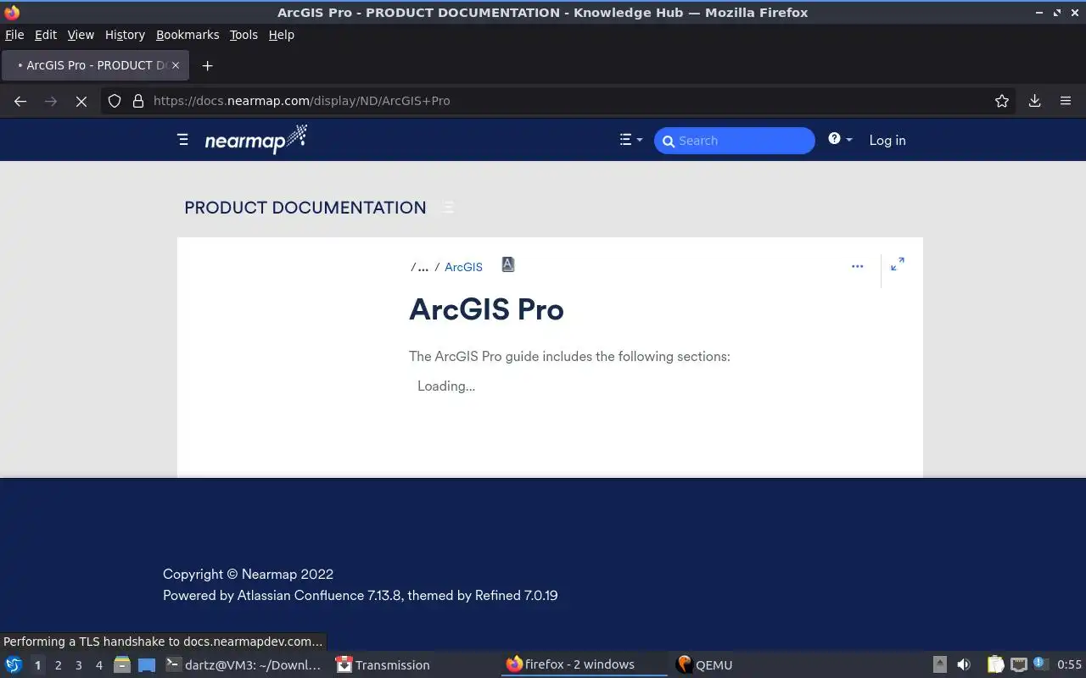Open the Bookmarks menu

(x=188, y=35)
